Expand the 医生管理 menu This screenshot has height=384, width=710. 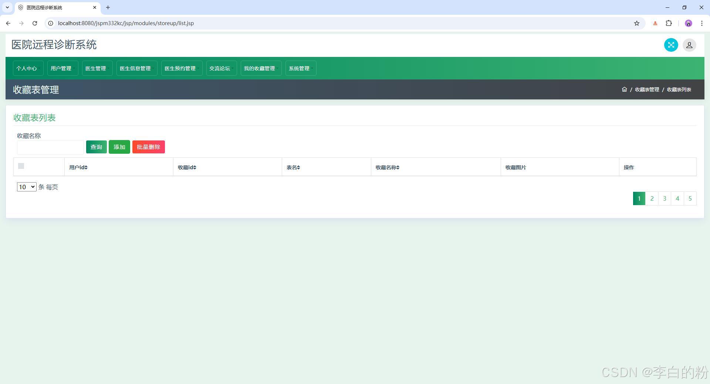point(97,68)
